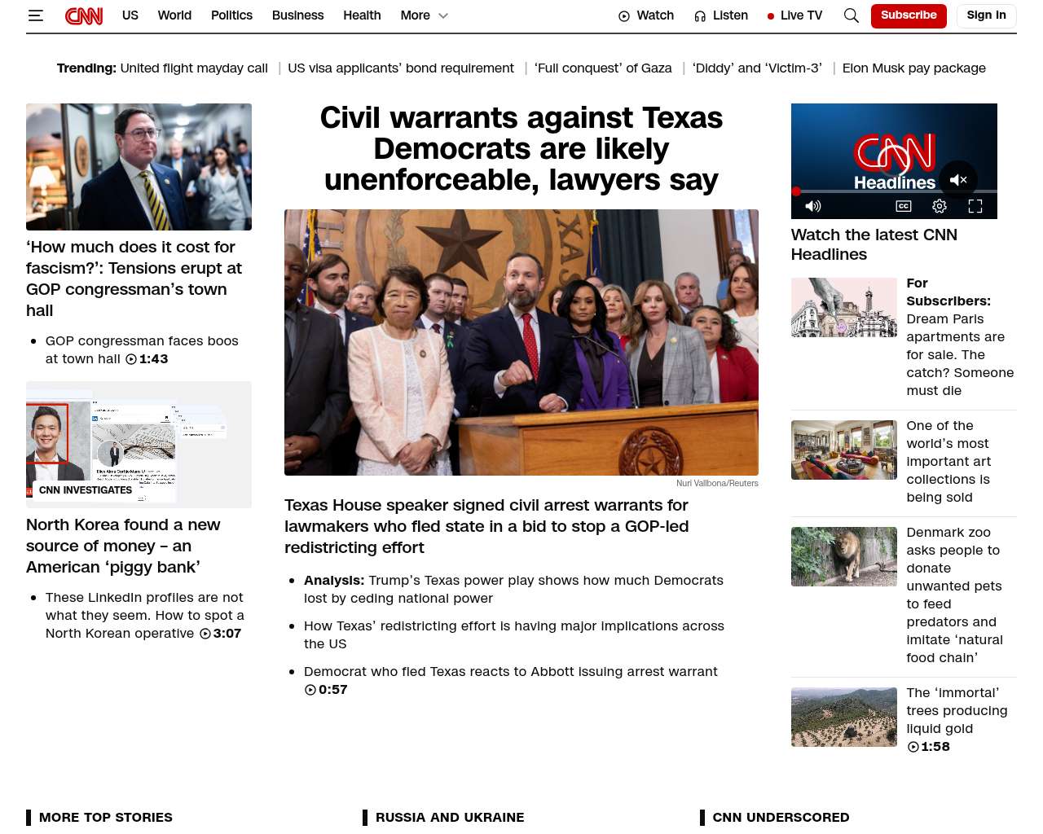The height and width of the screenshot is (834, 1043).
Task: Open the Health section
Action: [362, 15]
